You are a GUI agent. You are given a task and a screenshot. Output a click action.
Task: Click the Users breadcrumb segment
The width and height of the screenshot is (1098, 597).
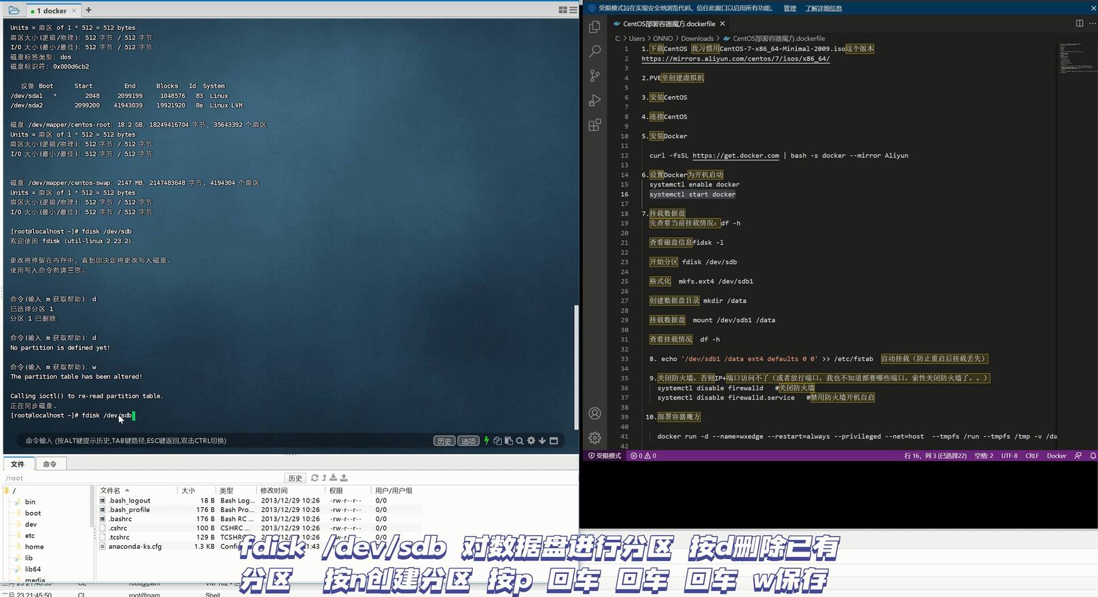click(637, 39)
